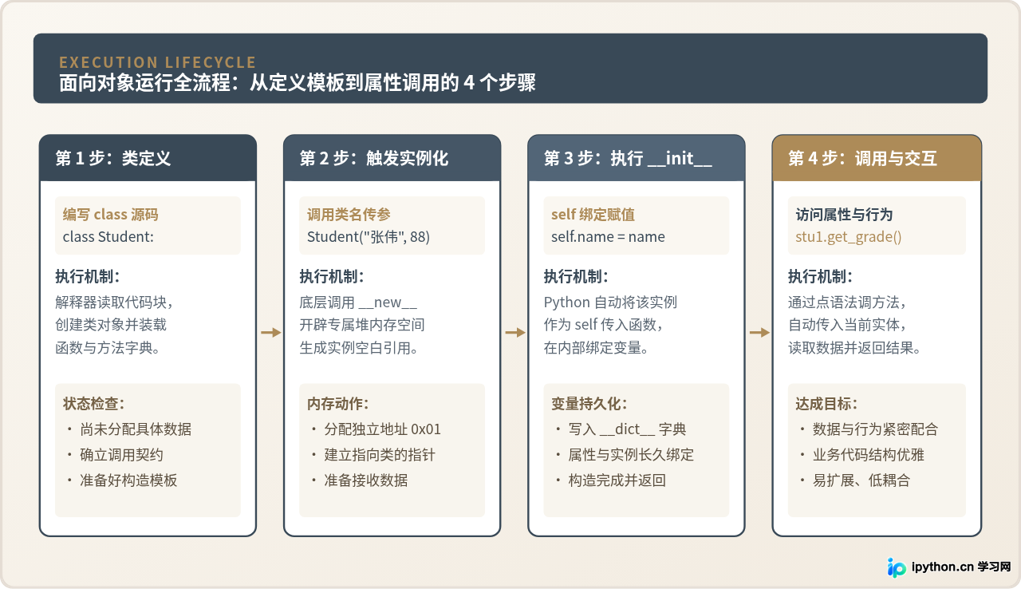Click the line '底层调用 __new__'
Screen dimensions: 1021x589
[x=358, y=302]
